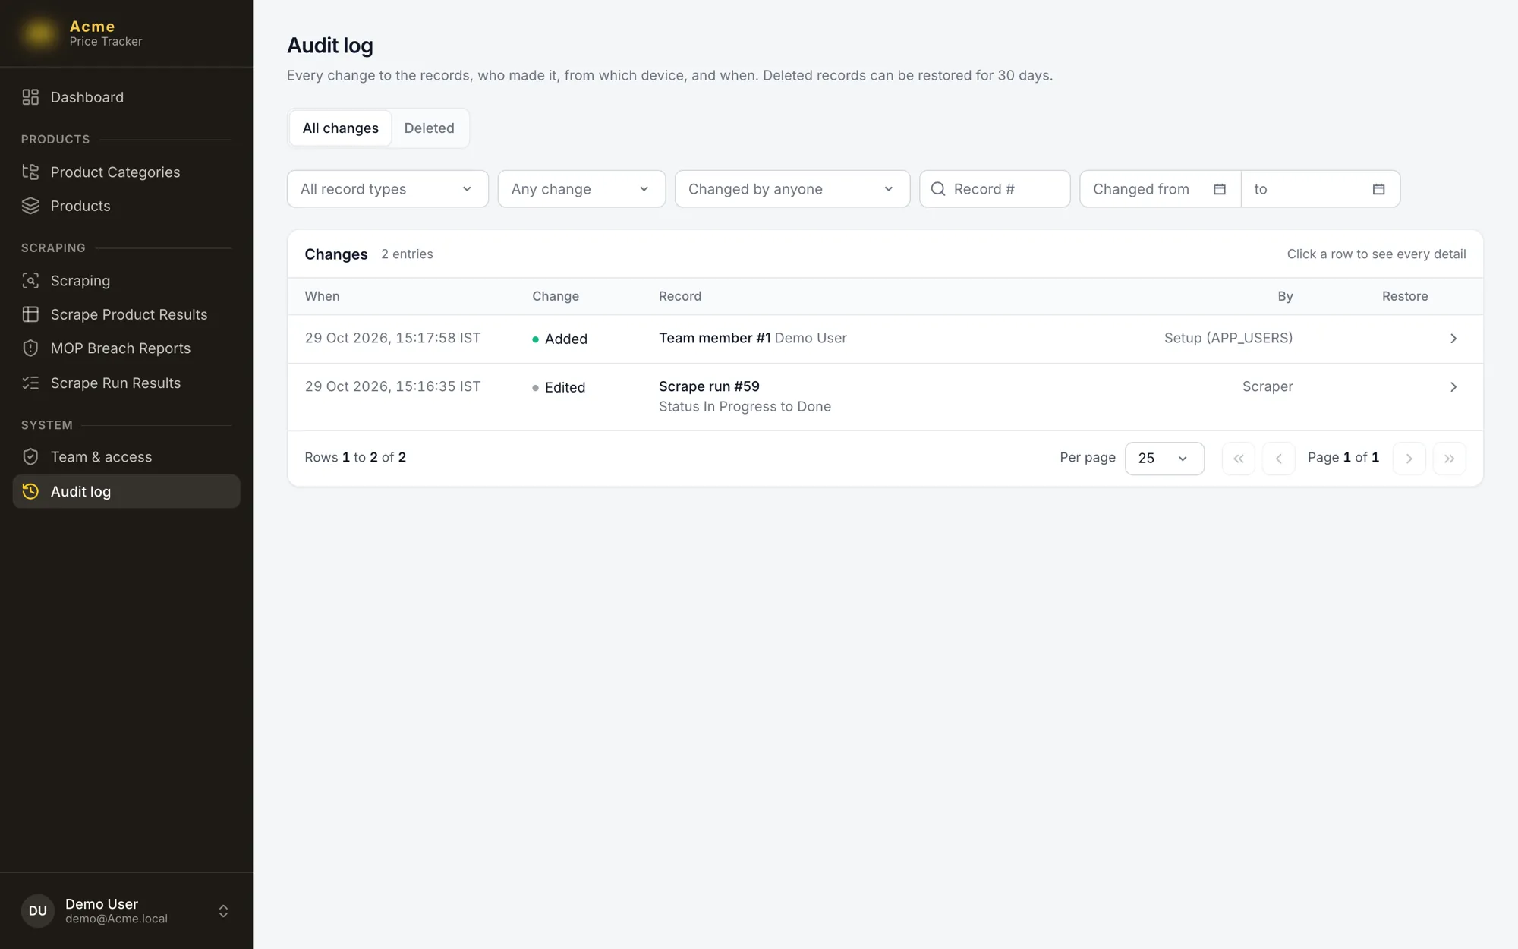Click the When column header

322,296
